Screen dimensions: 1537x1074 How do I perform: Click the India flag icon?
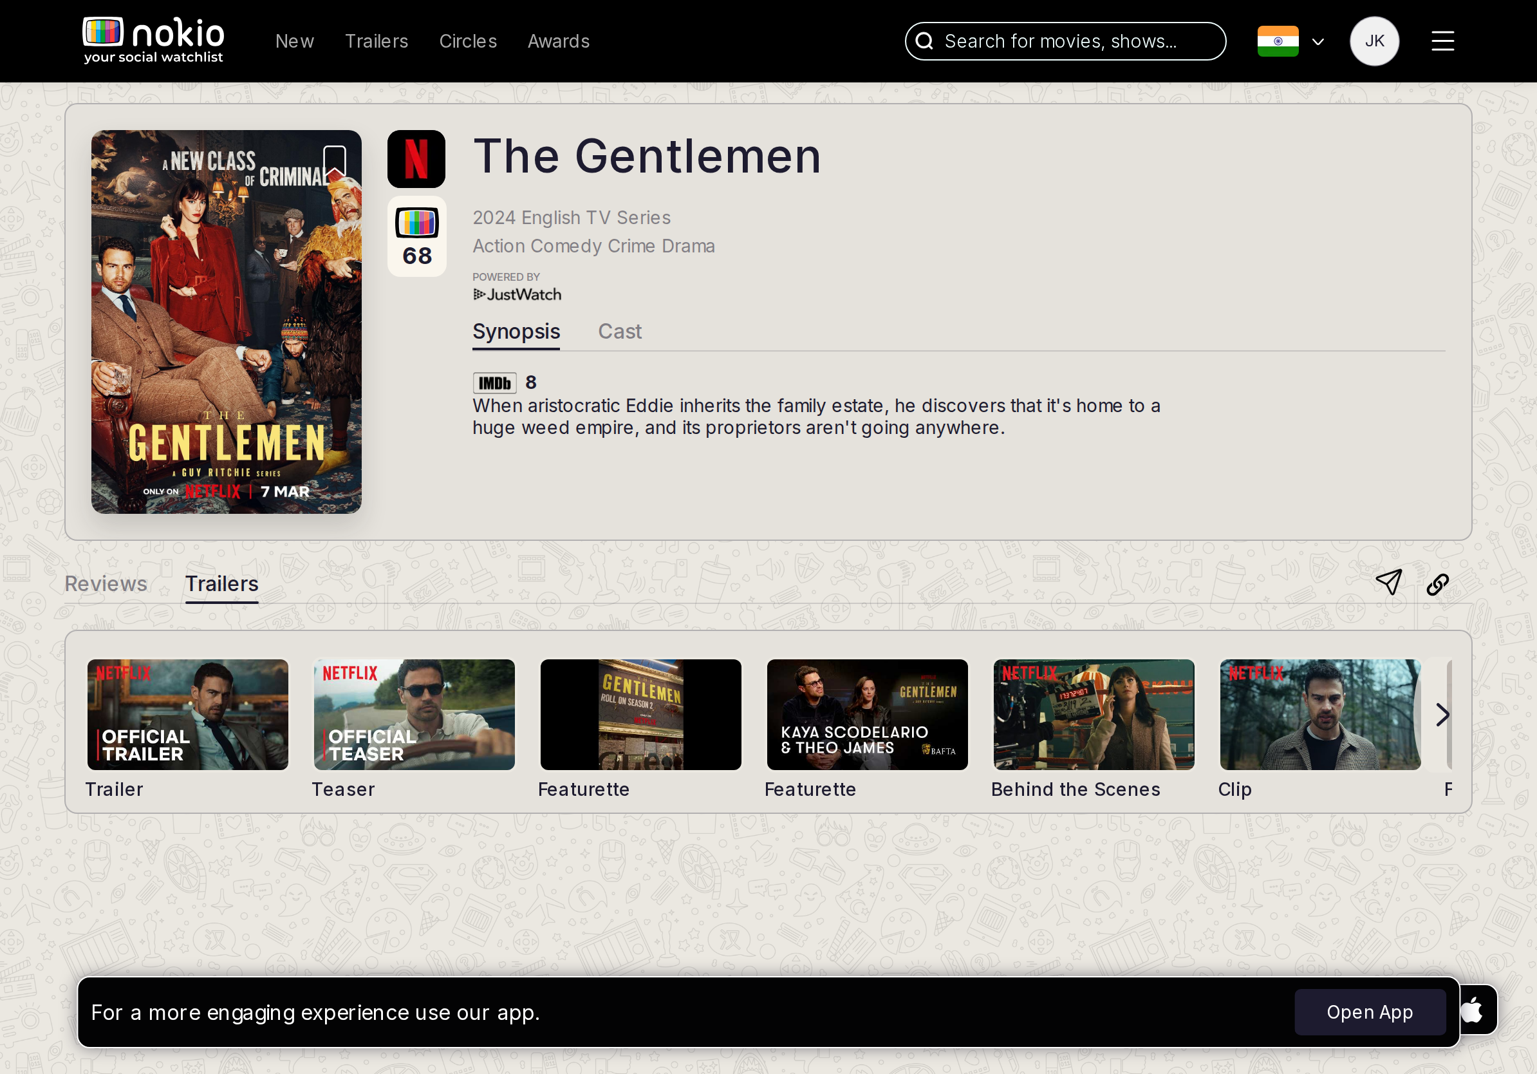point(1278,41)
